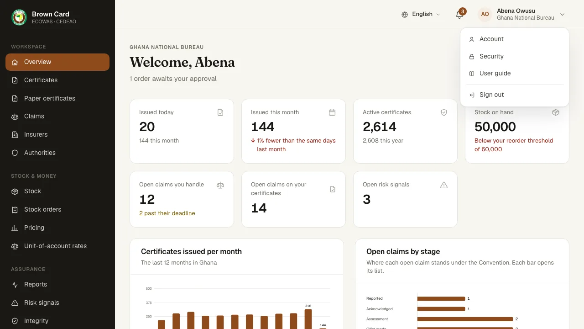The image size is (584, 329).
Task: Click the Certificates sidebar icon
Action: coord(15,80)
